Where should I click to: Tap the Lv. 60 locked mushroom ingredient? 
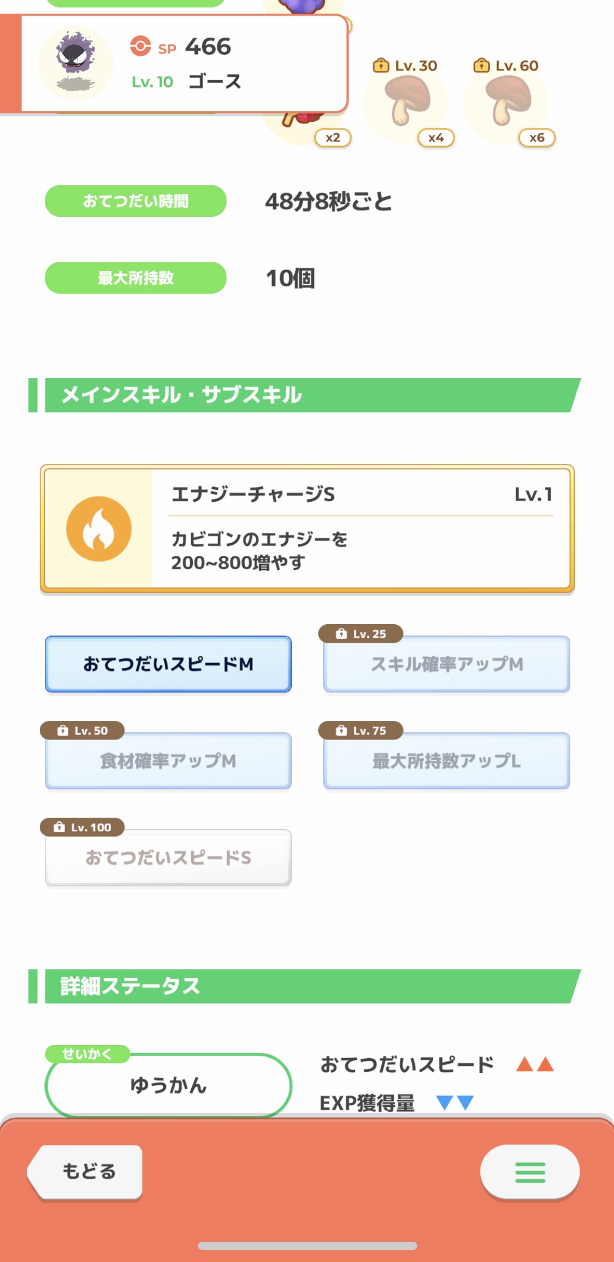tap(507, 102)
